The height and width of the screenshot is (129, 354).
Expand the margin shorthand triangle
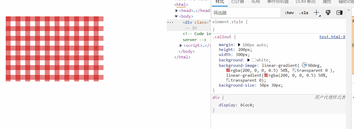pyautogui.click(x=239, y=45)
